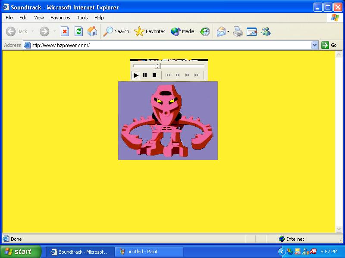Click the page icon beside the URL
345x258 pixels.
[x=27, y=45]
